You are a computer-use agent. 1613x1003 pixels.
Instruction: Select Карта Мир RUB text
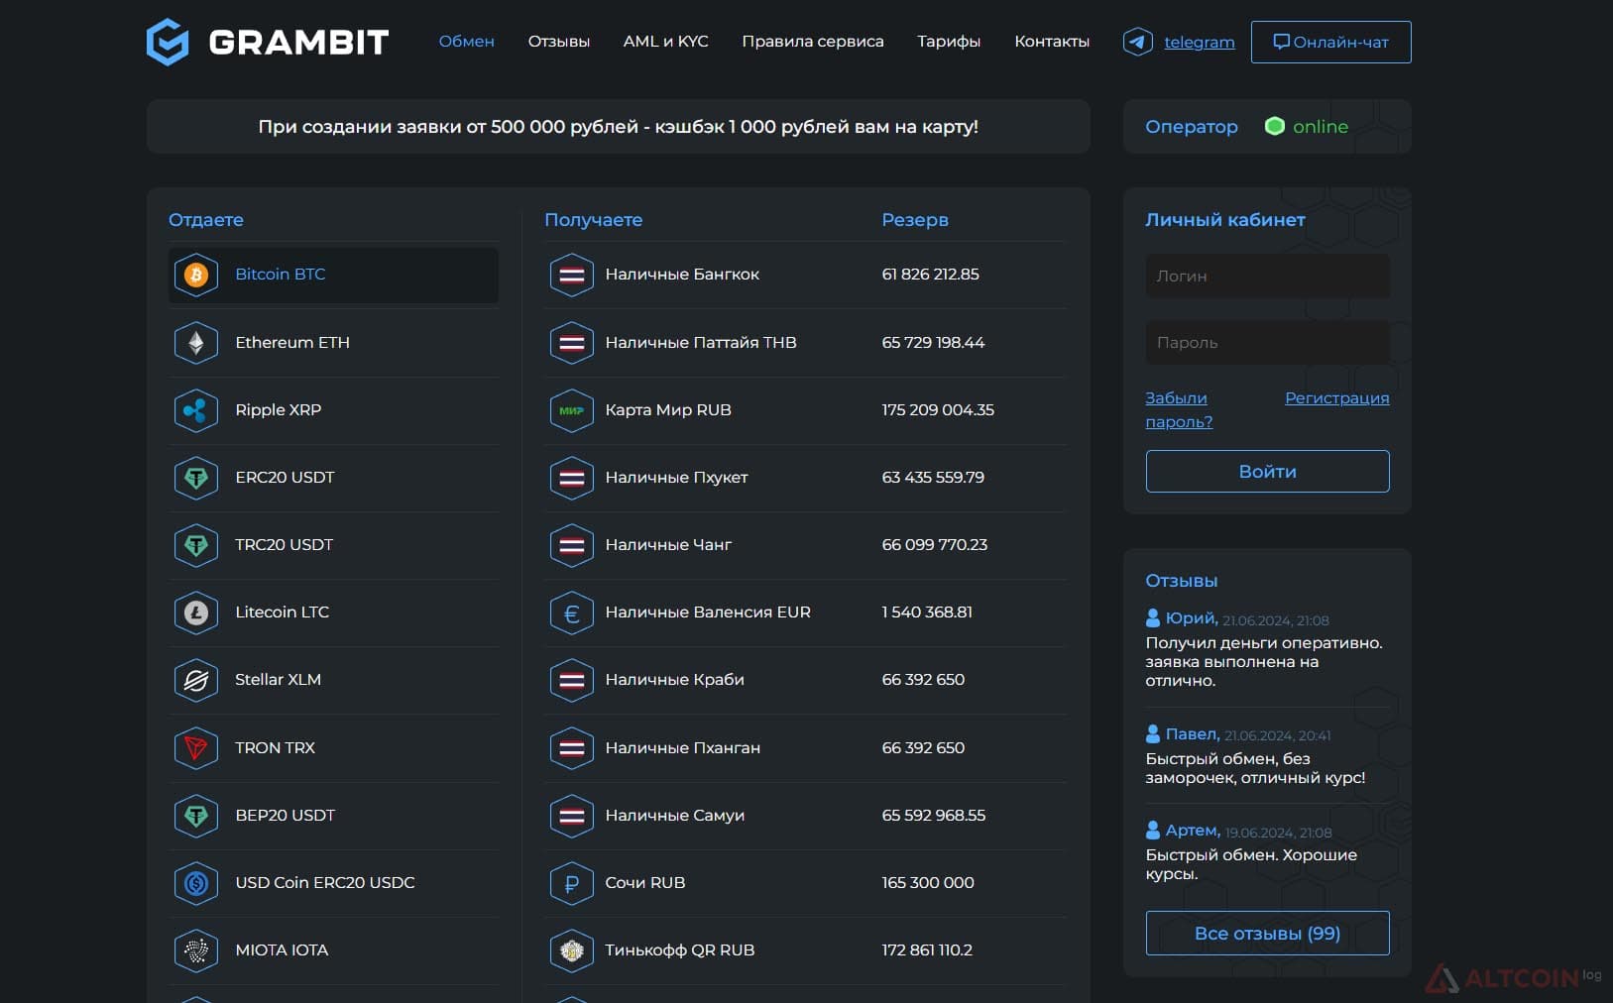[x=668, y=409]
